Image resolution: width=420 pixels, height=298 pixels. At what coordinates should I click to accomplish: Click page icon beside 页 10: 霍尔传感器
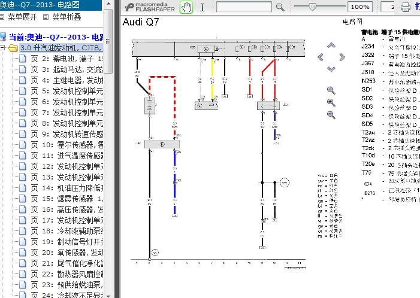pos(23,145)
